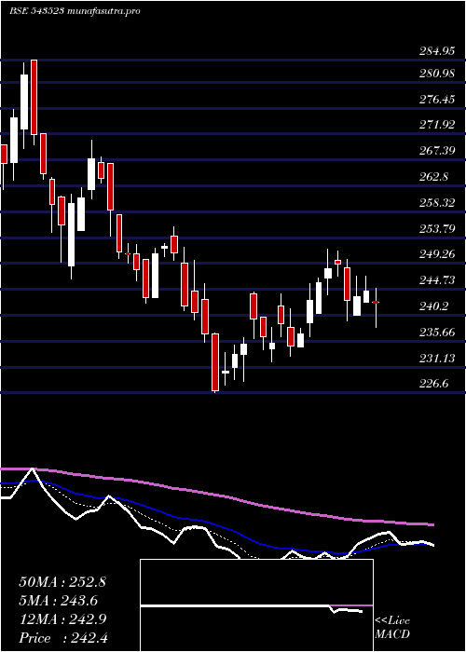This screenshot has width=466, height=652.
Task: Click the 262.8 price axis label
Action: 433,177
